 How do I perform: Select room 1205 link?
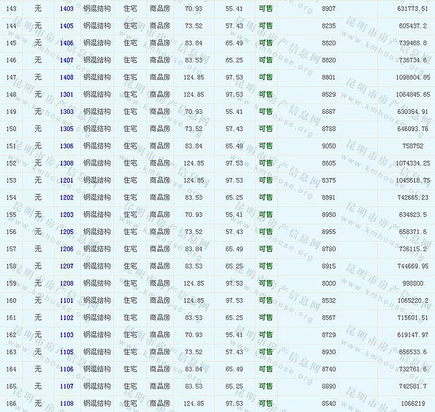point(67,232)
